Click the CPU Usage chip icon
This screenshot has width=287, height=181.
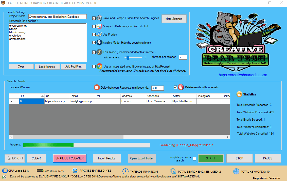point(5,171)
